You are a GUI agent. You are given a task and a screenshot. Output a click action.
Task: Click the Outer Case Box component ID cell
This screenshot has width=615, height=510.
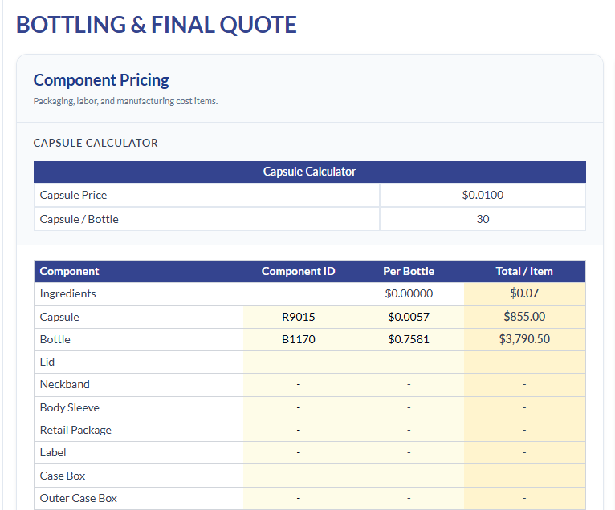pos(299,498)
